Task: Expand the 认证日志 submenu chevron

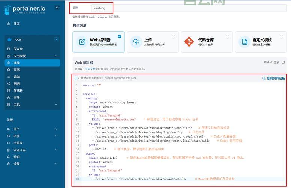Action: point(56,150)
